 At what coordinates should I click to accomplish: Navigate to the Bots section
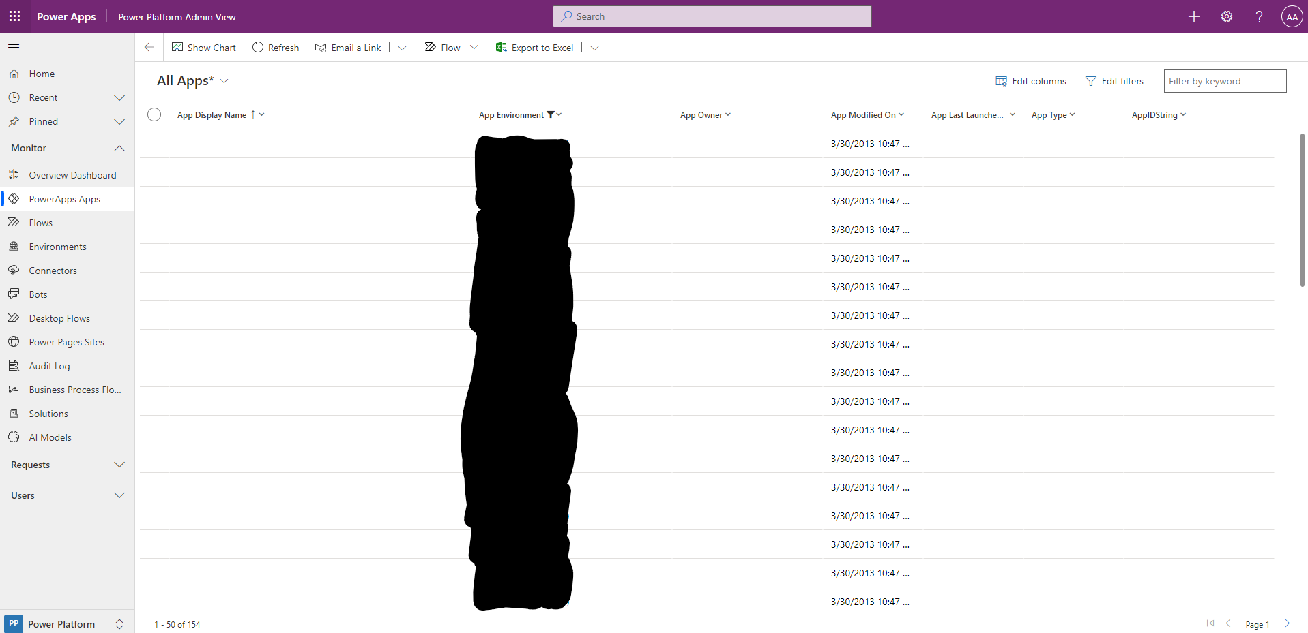coord(38,294)
